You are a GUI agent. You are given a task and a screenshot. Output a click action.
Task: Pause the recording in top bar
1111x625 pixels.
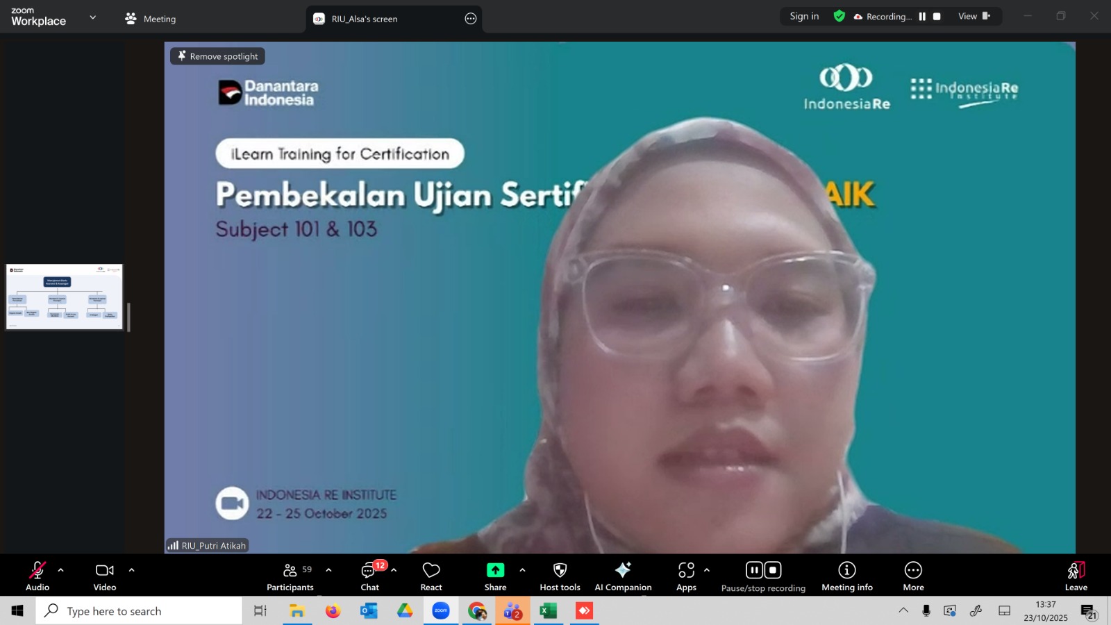[922, 17]
